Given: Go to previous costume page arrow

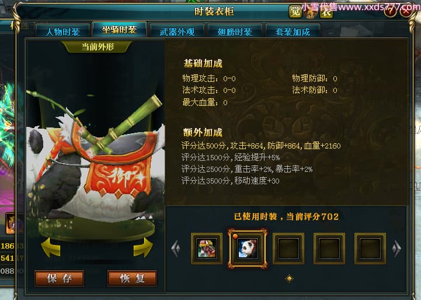Looking at the screenshot, I should [x=176, y=249].
